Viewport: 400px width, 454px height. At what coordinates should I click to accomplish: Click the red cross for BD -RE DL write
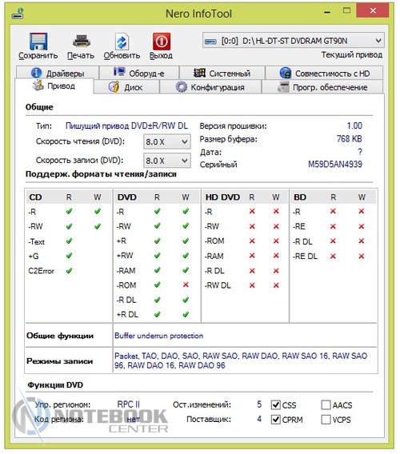(361, 256)
